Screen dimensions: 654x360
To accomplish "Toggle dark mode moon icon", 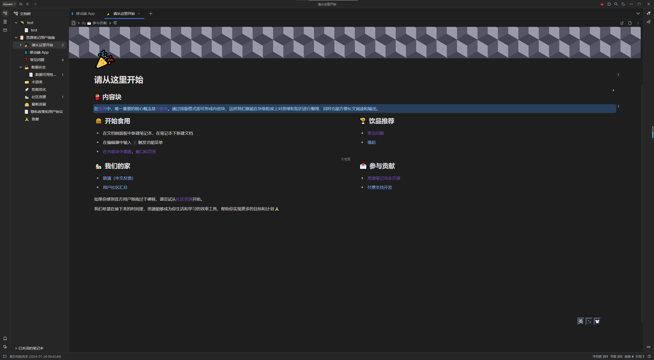I will 623,4.
